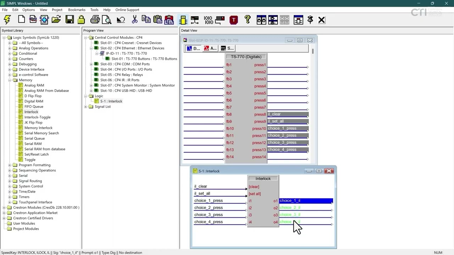Expand the Signal List node
454x255 pixels.
86,107
